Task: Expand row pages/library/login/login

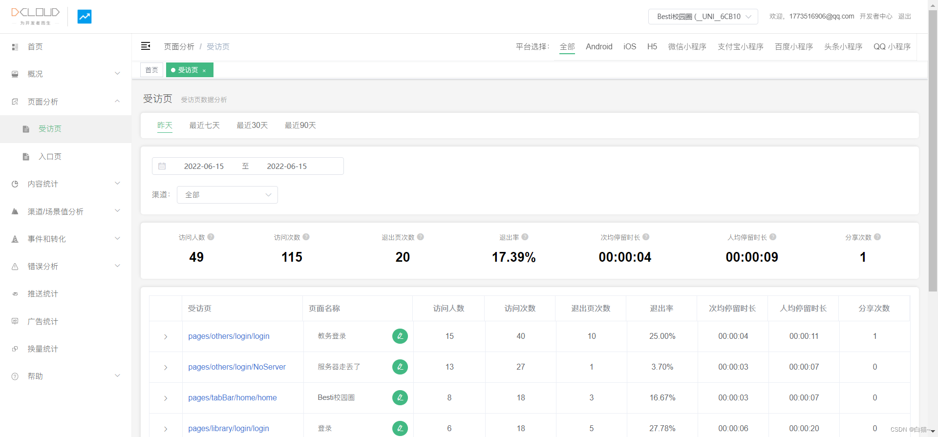Action: pos(166,429)
